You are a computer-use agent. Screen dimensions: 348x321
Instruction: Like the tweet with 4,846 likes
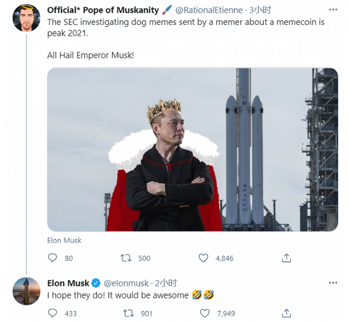[x=203, y=258]
